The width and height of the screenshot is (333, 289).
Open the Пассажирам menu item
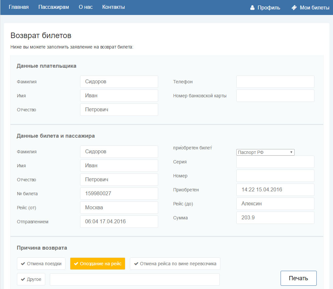point(53,7)
